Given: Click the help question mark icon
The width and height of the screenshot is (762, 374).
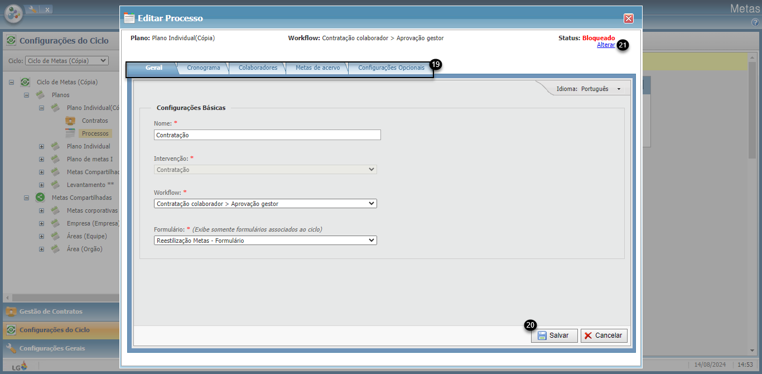Looking at the screenshot, I should tap(755, 22).
